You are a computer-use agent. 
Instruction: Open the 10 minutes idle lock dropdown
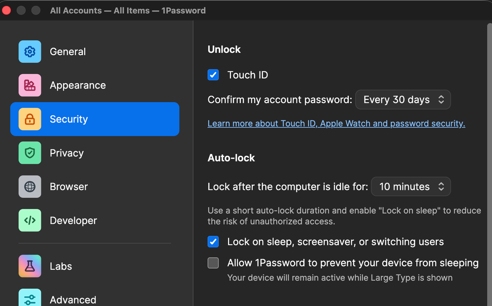(411, 187)
